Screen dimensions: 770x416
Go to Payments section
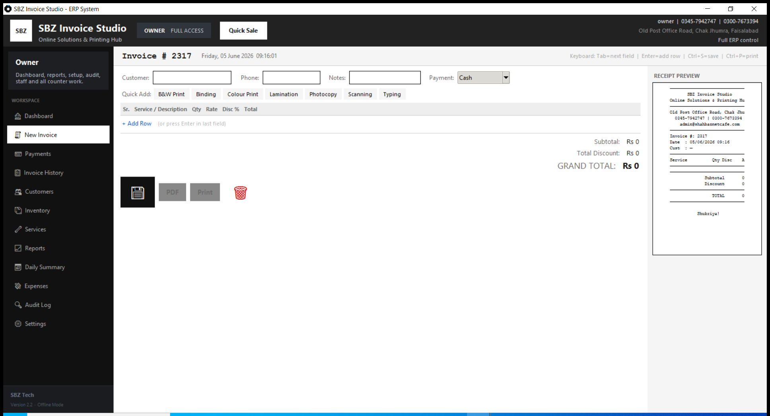pos(58,154)
